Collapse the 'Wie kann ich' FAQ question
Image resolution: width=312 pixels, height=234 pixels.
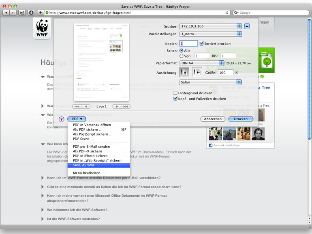[x=43, y=144]
